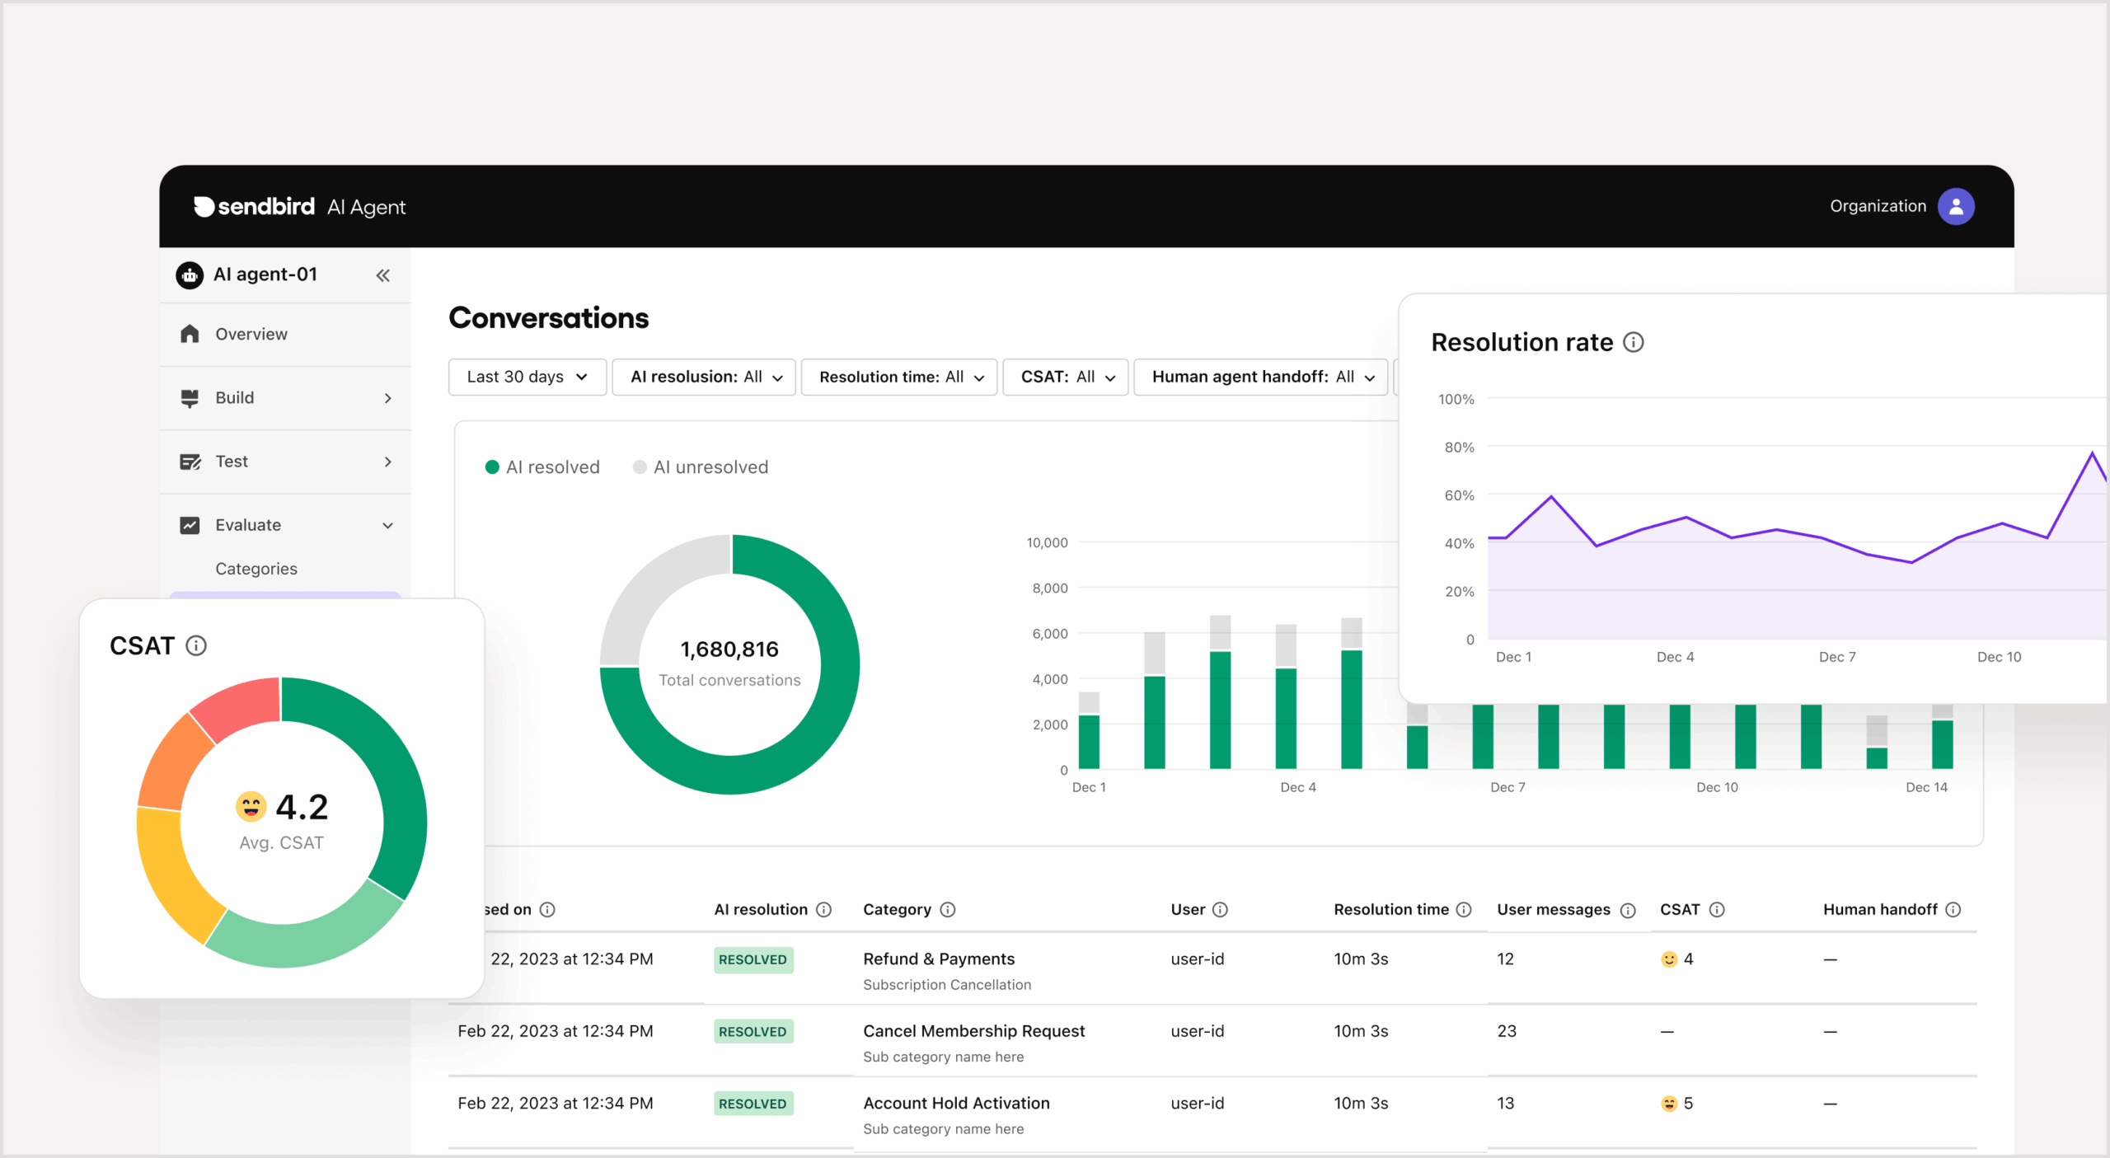Select the AI agent-01 robot icon
The height and width of the screenshot is (1158, 2110).
(190, 274)
